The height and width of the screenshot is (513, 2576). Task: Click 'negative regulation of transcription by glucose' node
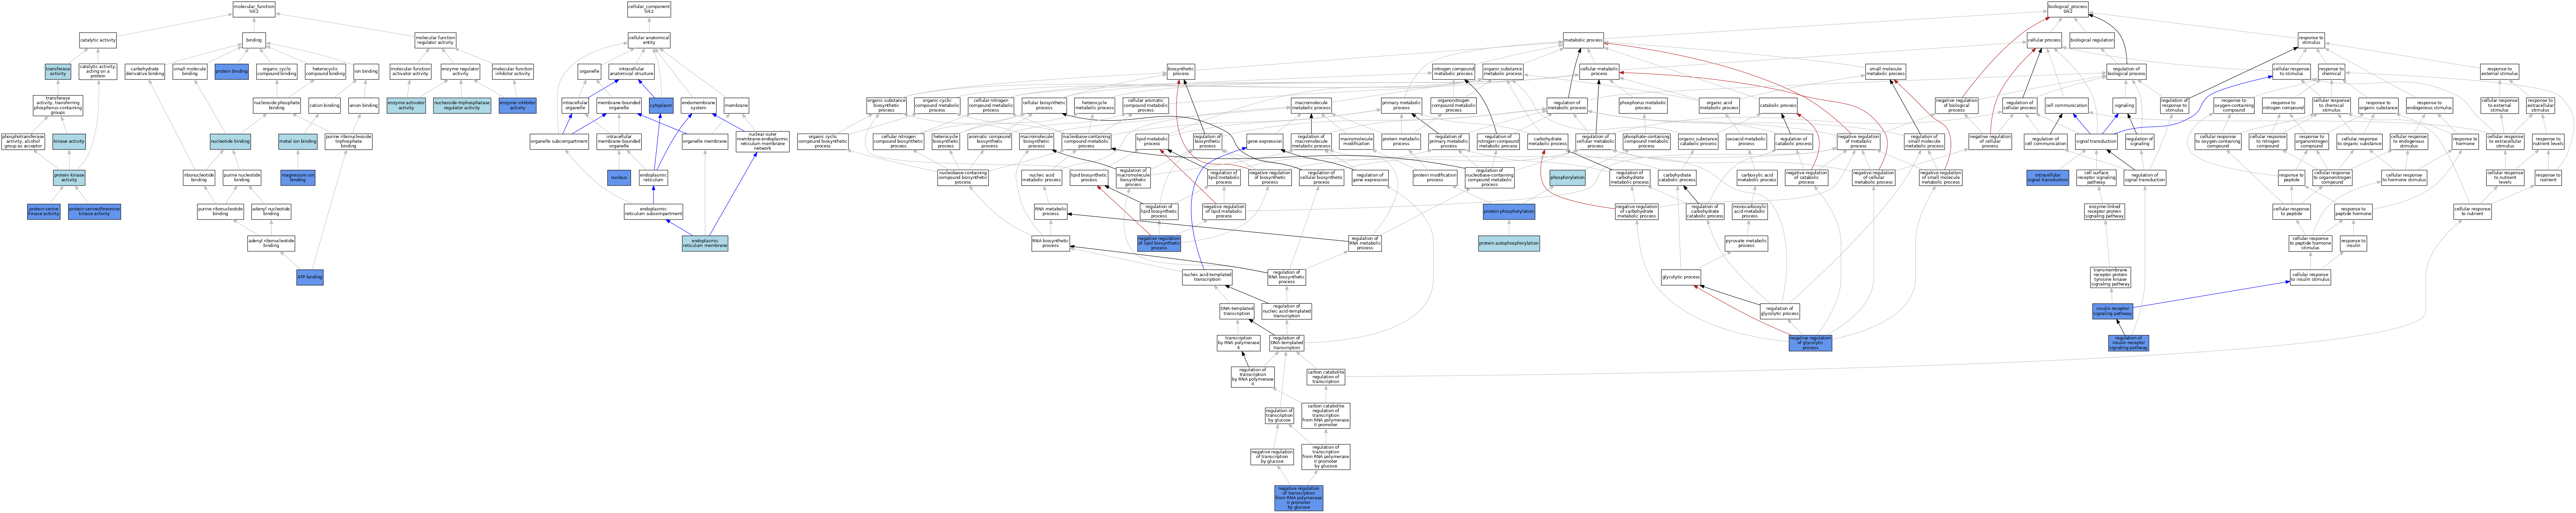click(x=1272, y=457)
